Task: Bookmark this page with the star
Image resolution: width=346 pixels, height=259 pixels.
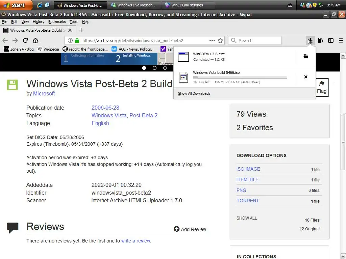Action: coord(220,40)
